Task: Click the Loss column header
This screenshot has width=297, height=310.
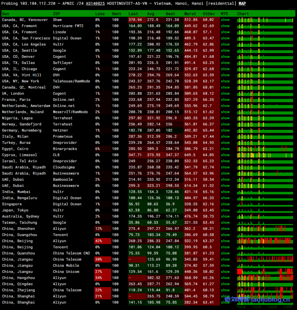Action: click(x=100, y=14)
